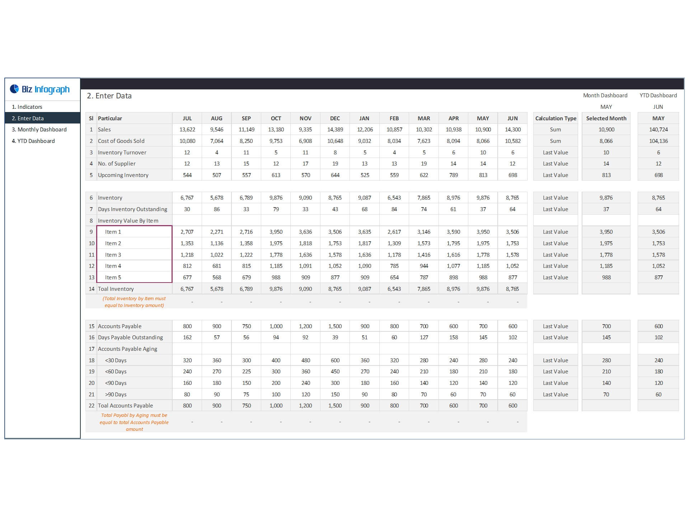Select MAY under Month Dashboard header
The width and height of the screenshot is (689, 517).
(606, 107)
